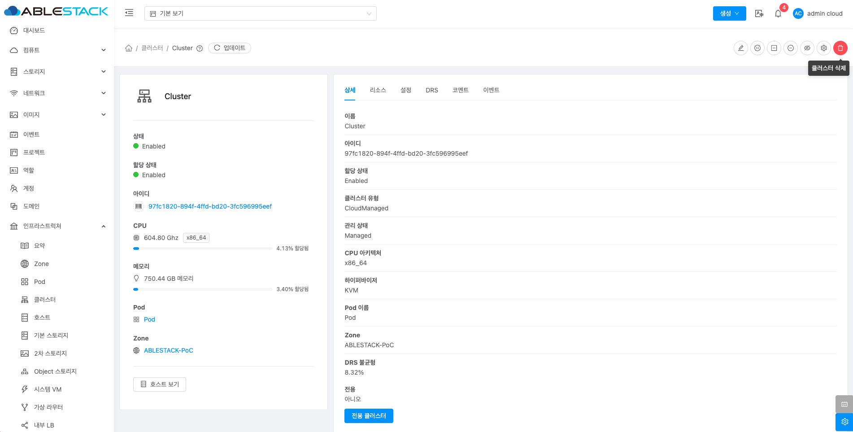Image resolution: width=853 pixels, height=432 pixels.
Task: Open the 기본 보기 view dropdown
Action: coord(260,13)
